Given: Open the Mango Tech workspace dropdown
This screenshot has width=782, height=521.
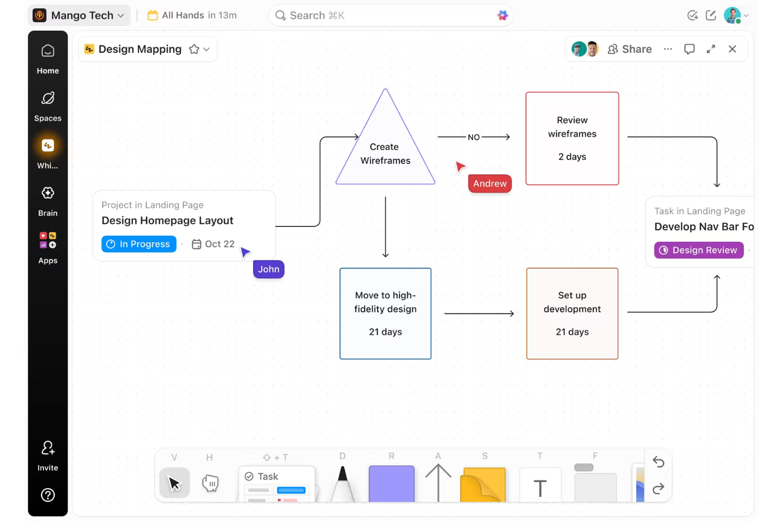Looking at the screenshot, I should click(x=79, y=15).
